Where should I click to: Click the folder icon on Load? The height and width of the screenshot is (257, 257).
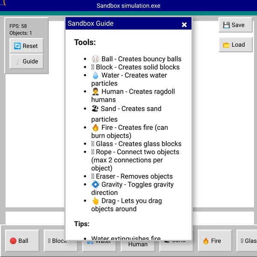click(x=226, y=45)
